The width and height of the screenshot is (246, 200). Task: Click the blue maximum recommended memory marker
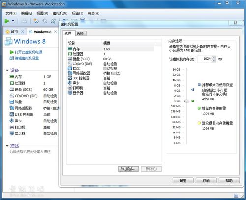[x=193, y=90]
